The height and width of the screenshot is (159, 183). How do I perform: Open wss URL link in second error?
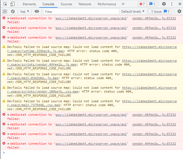click(x=91, y=28)
